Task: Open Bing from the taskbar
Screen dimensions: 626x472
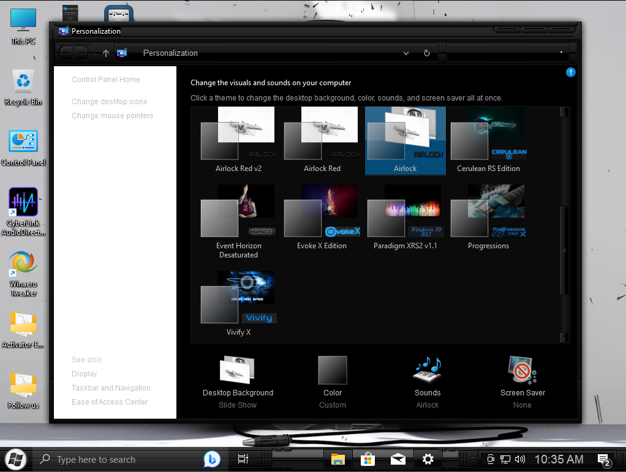Action: click(x=211, y=459)
